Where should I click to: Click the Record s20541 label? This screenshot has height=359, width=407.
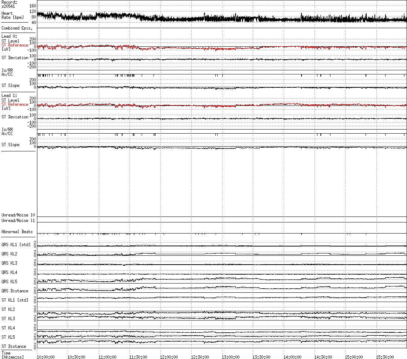pyautogui.click(x=9, y=4)
